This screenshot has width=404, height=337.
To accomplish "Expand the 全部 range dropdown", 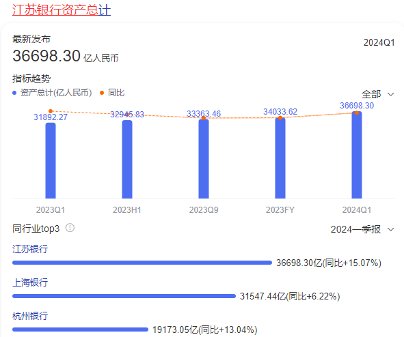I will point(378,94).
